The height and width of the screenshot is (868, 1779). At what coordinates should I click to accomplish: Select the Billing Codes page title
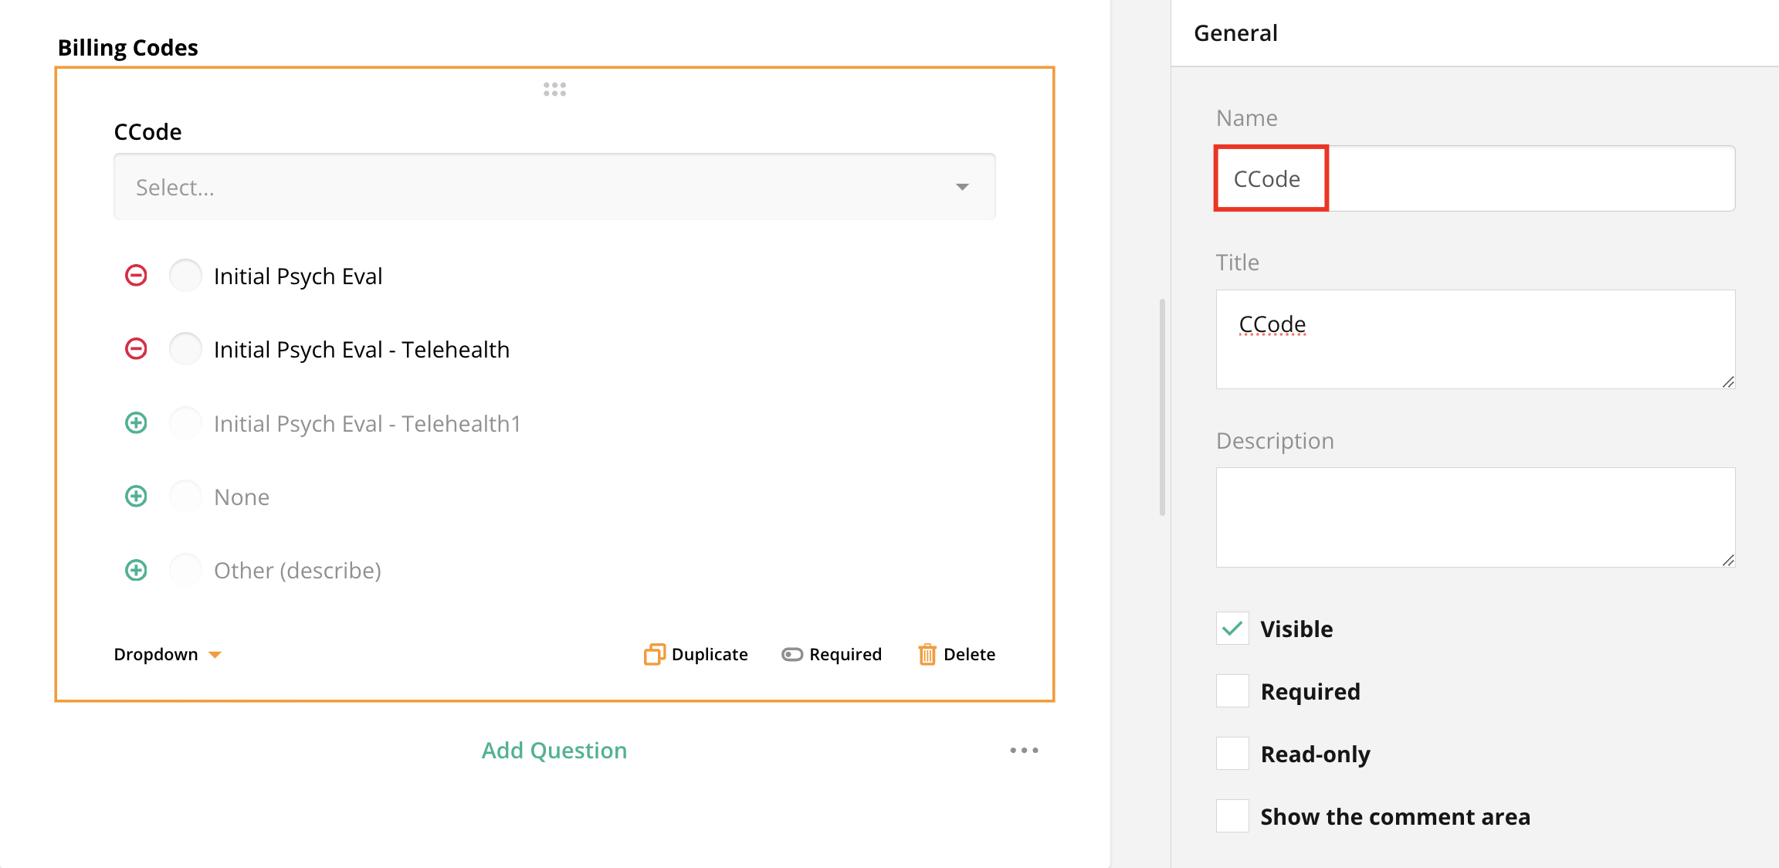128,48
